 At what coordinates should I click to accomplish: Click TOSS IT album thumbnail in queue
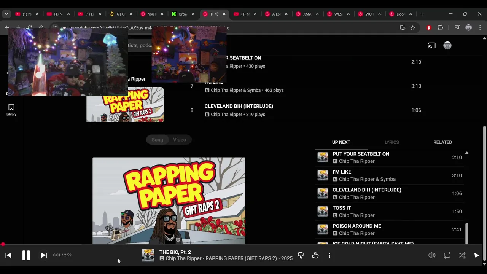323,212
